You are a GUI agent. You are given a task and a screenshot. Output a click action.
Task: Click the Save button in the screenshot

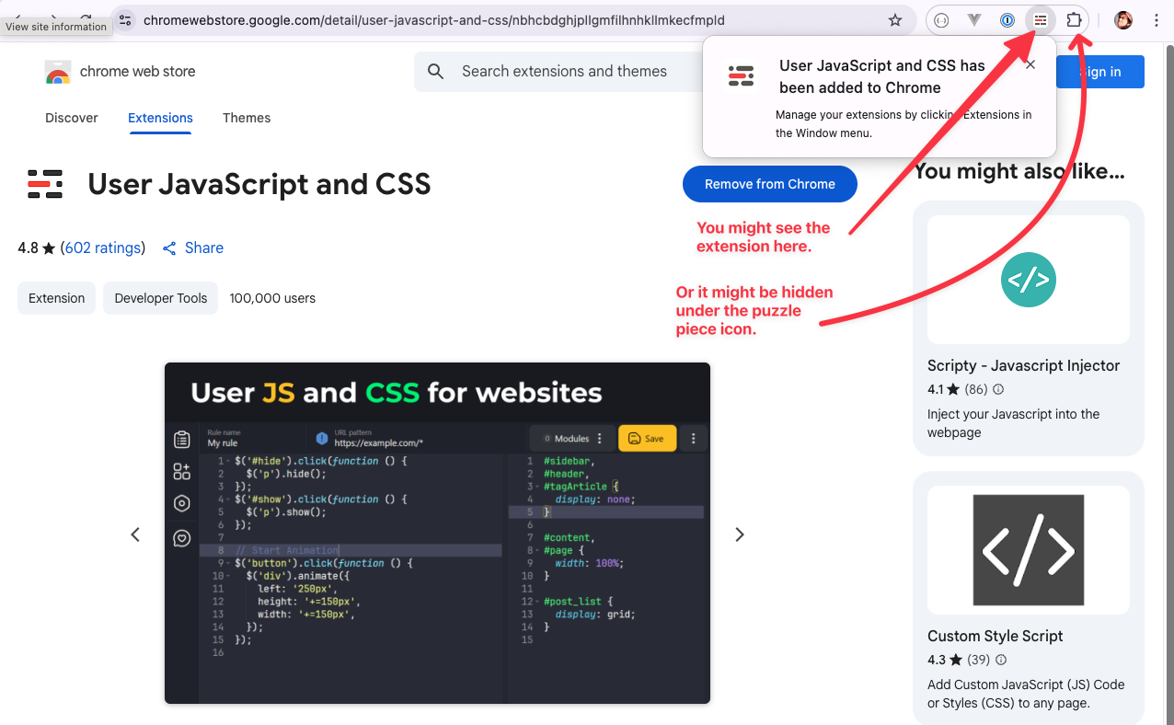point(648,439)
